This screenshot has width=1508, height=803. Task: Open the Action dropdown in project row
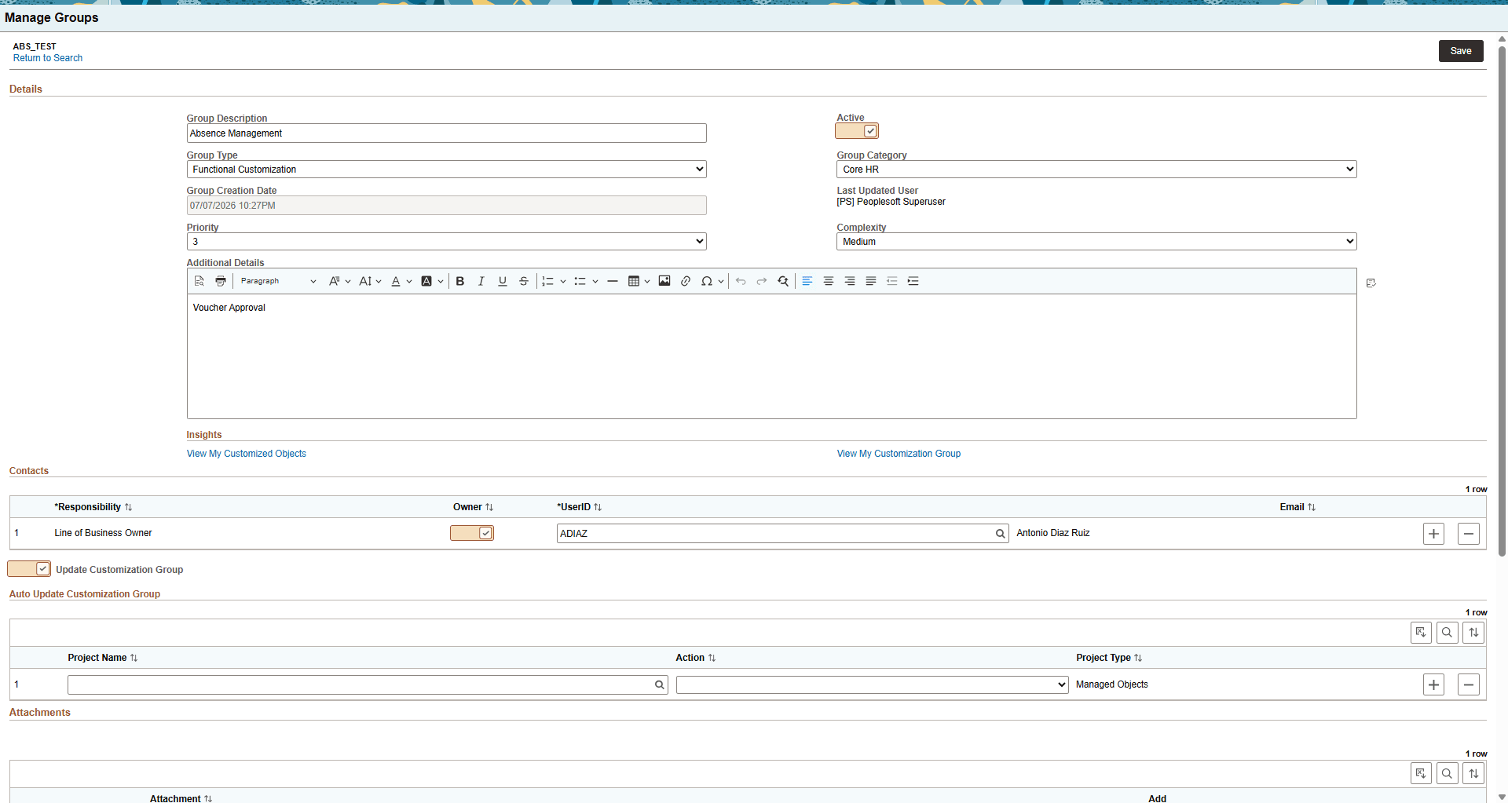click(872, 685)
